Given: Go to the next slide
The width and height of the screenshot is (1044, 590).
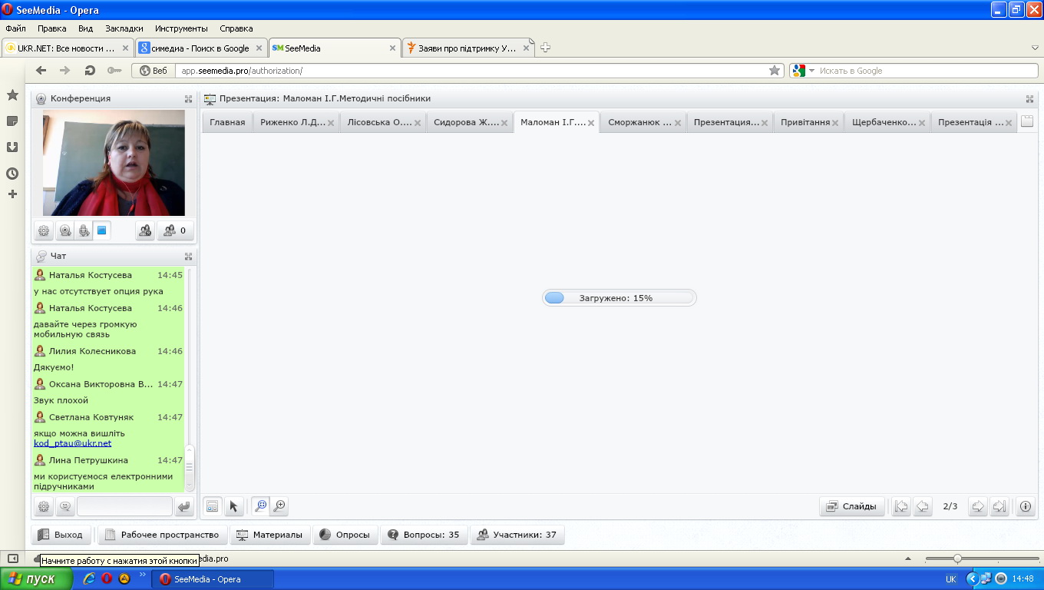Looking at the screenshot, I should pyautogui.click(x=977, y=506).
